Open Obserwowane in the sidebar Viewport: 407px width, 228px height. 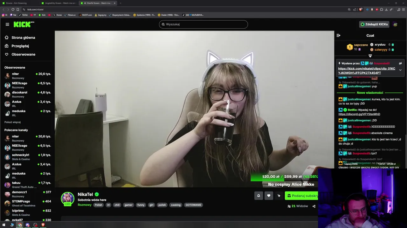(20, 54)
